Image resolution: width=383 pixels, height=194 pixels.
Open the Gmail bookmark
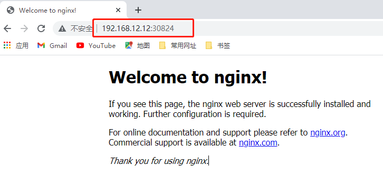[52, 45]
